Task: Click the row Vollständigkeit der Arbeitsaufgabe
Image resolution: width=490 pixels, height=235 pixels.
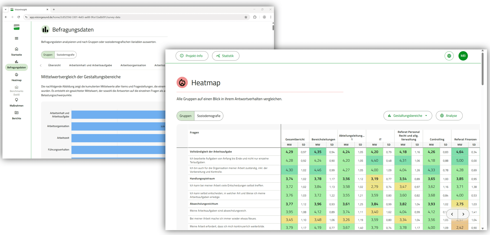Action: pyautogui.click(x=211, y=152)
